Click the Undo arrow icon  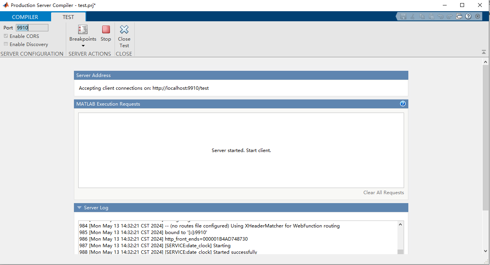440,17
